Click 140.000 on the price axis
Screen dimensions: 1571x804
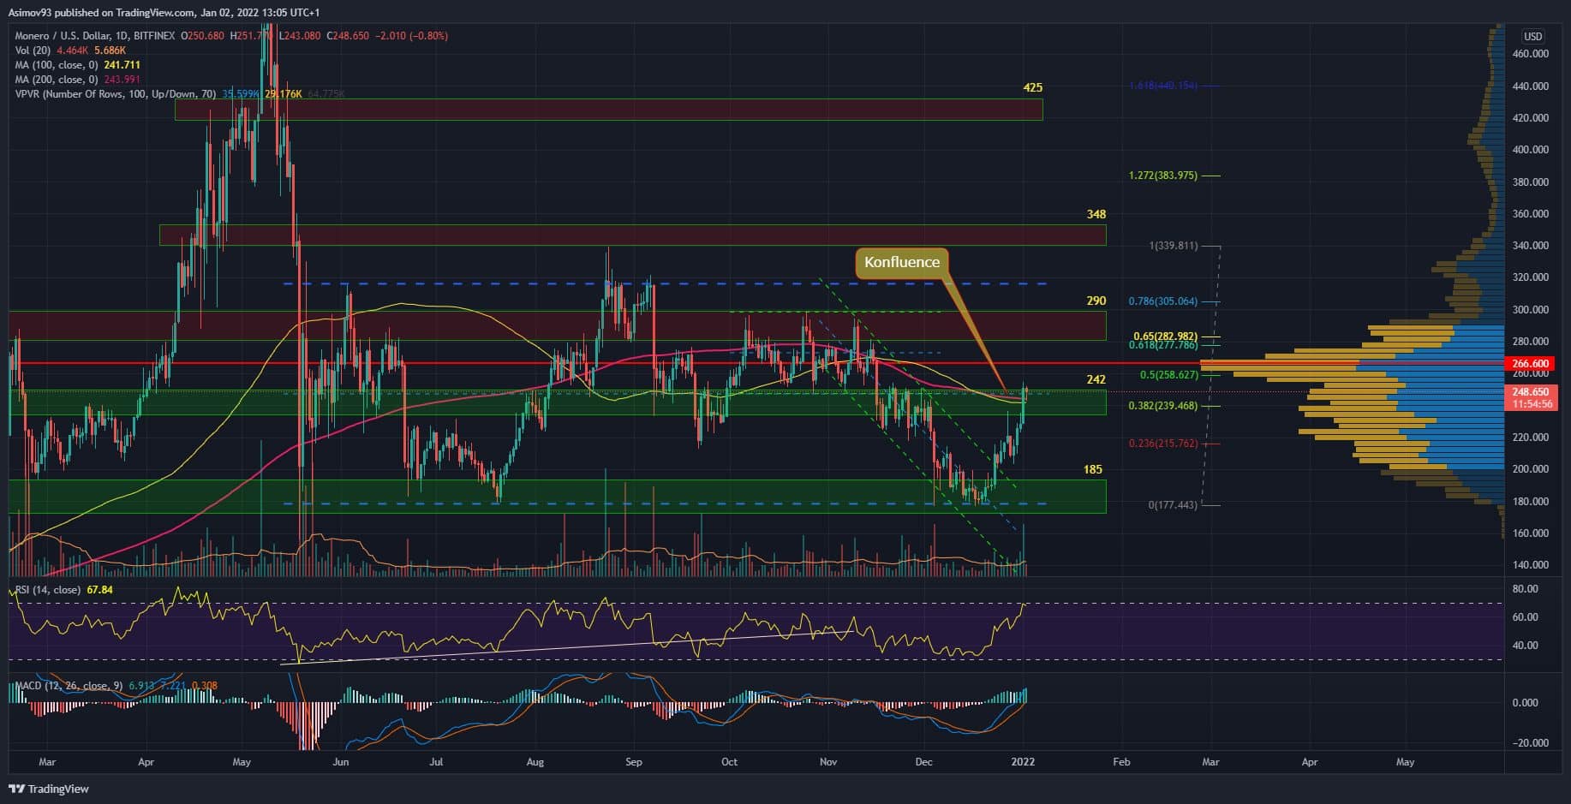[x=1530, y=565]
